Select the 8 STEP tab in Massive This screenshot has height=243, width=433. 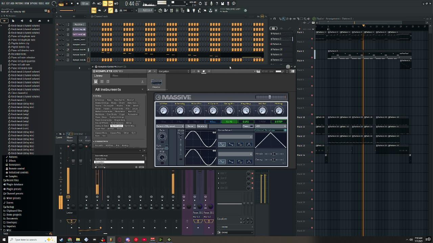pyautogui.click(x=279, y=122)
